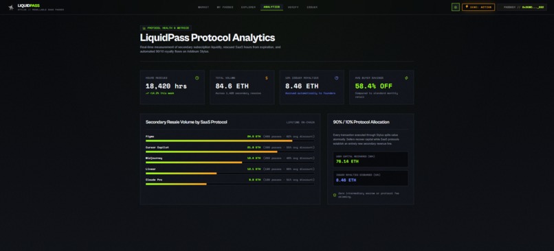Click the Figma volume progress bar

coord(230,141)
